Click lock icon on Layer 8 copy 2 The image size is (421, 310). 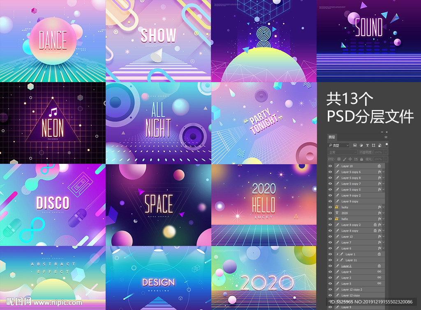coord(375,225)
